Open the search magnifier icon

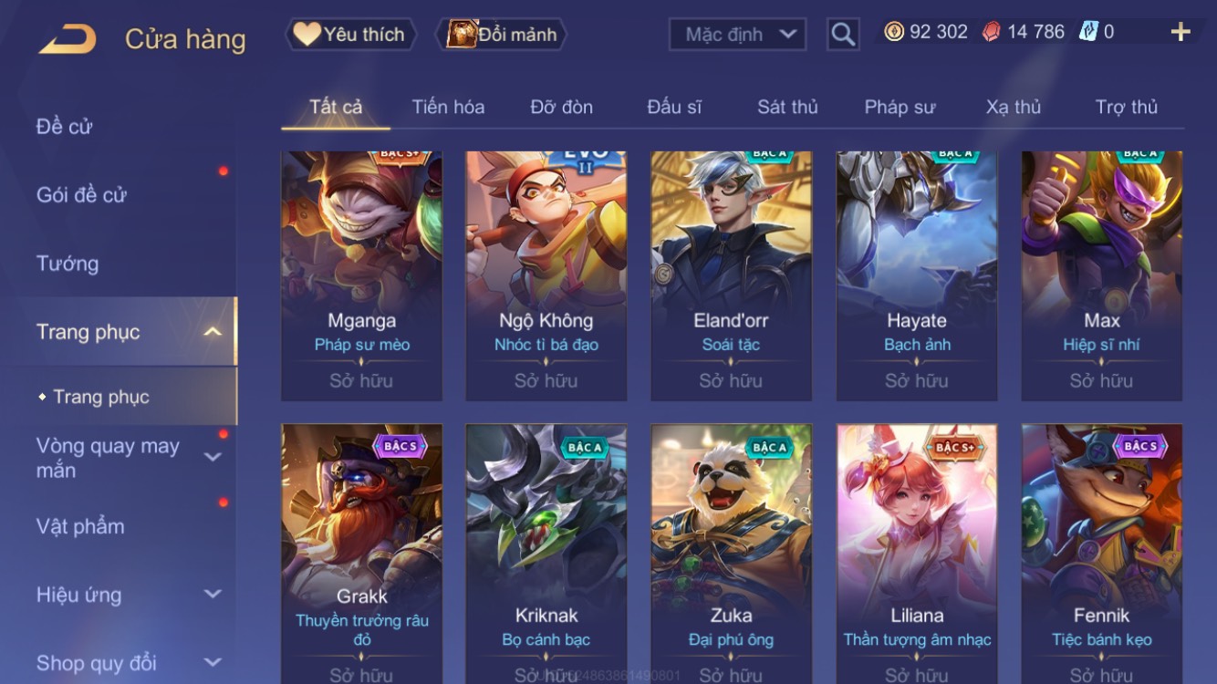pos(843,35)
